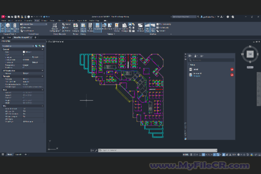Click the Join viewports button
The image size is (261, 174).
65,28
